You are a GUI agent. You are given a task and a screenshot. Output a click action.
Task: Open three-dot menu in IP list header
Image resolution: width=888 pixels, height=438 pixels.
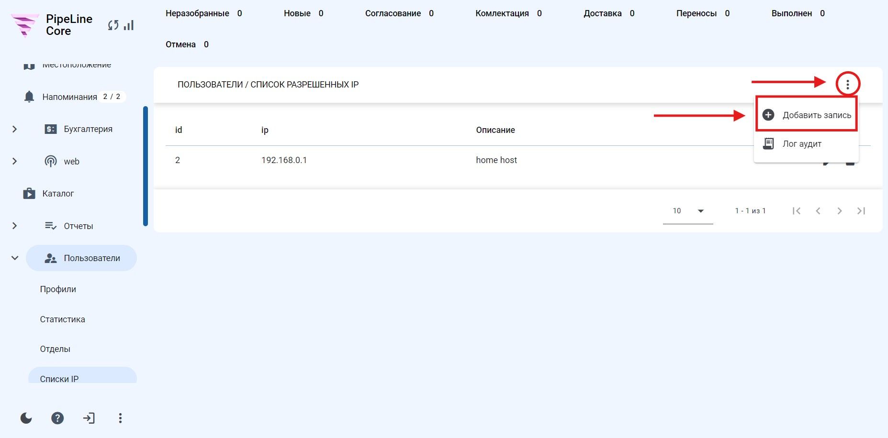tap(848, 85)
